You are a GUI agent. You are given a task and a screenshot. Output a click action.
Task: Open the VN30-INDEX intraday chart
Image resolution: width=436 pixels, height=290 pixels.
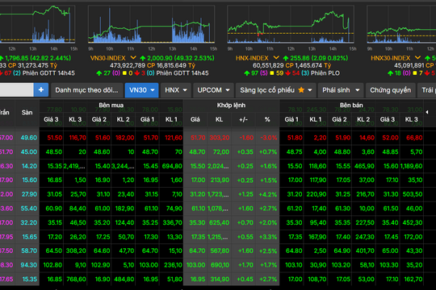151,24
